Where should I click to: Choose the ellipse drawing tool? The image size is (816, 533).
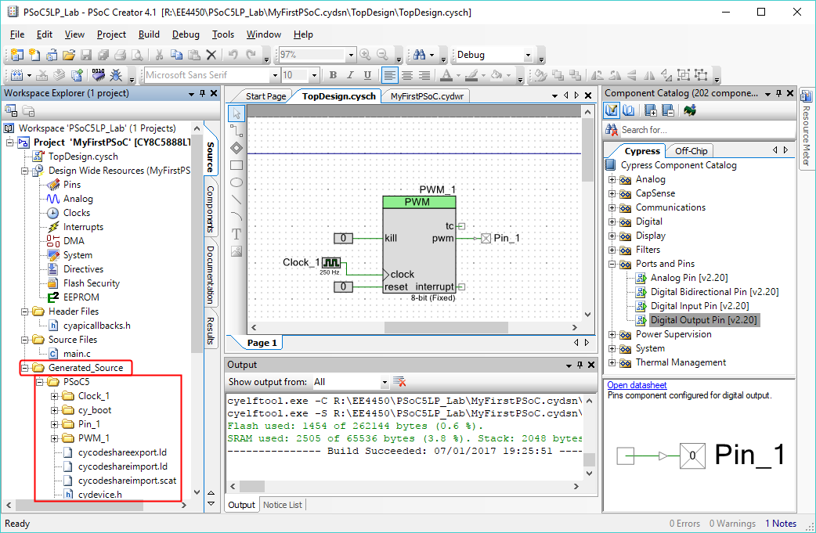236,182
